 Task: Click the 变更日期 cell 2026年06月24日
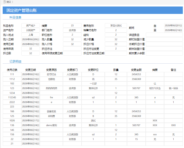[31, 125]
